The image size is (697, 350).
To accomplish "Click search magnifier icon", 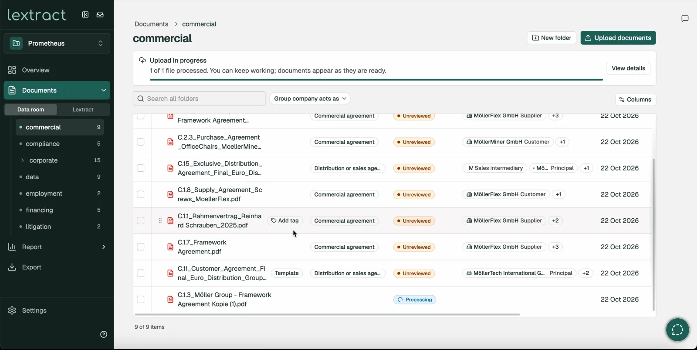I will (141, 99).
